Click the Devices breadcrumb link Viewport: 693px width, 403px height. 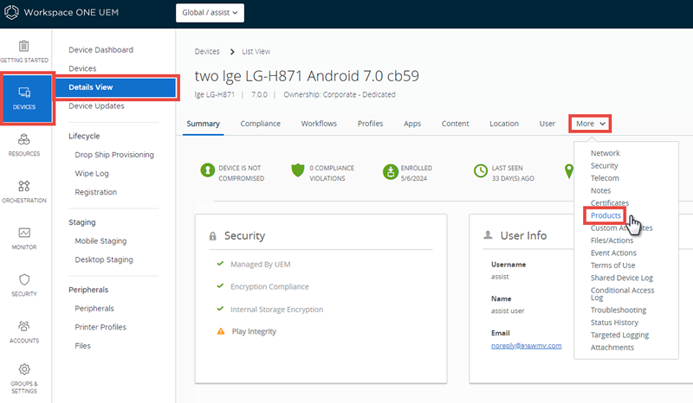(x=207, y=52)
